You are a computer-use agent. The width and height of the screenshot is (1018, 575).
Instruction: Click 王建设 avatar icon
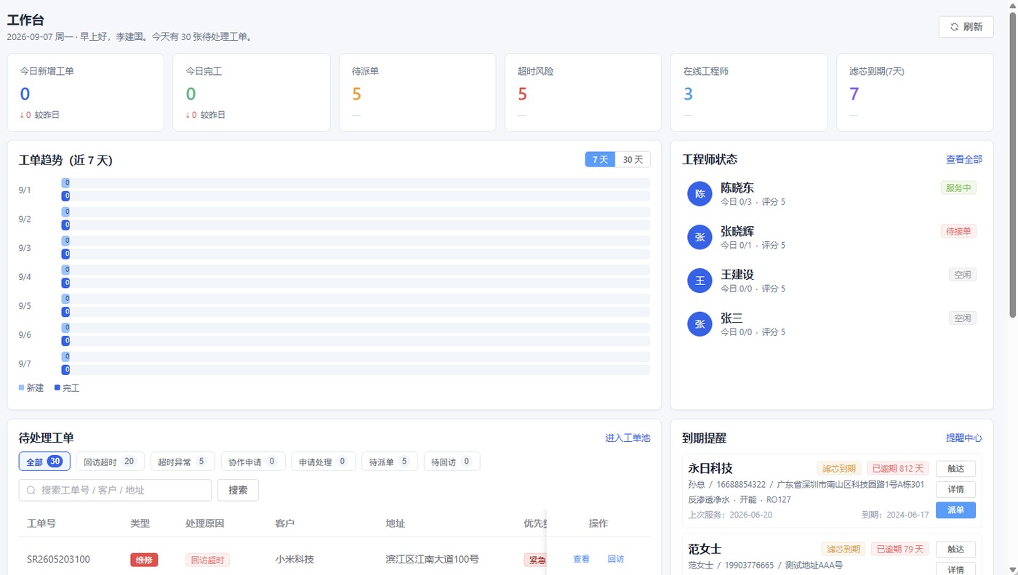tap(700, 281)
